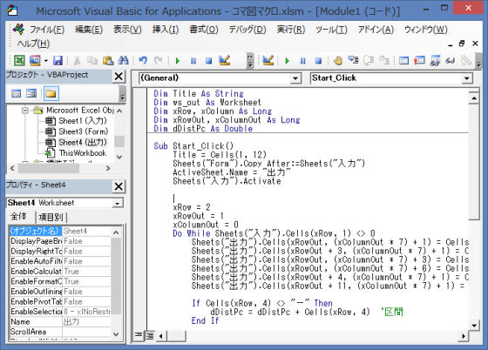
Task: Switch to Microsoft Excel view icon
Action: 19,60
